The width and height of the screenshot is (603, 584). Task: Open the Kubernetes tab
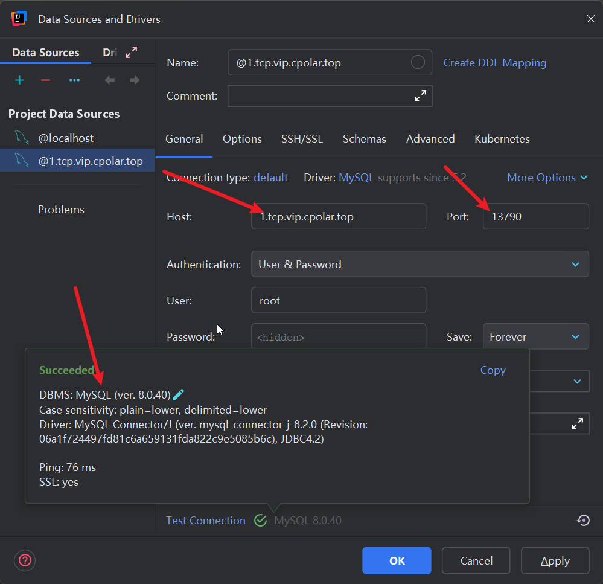pyautogui.click(x=502, y=139)
